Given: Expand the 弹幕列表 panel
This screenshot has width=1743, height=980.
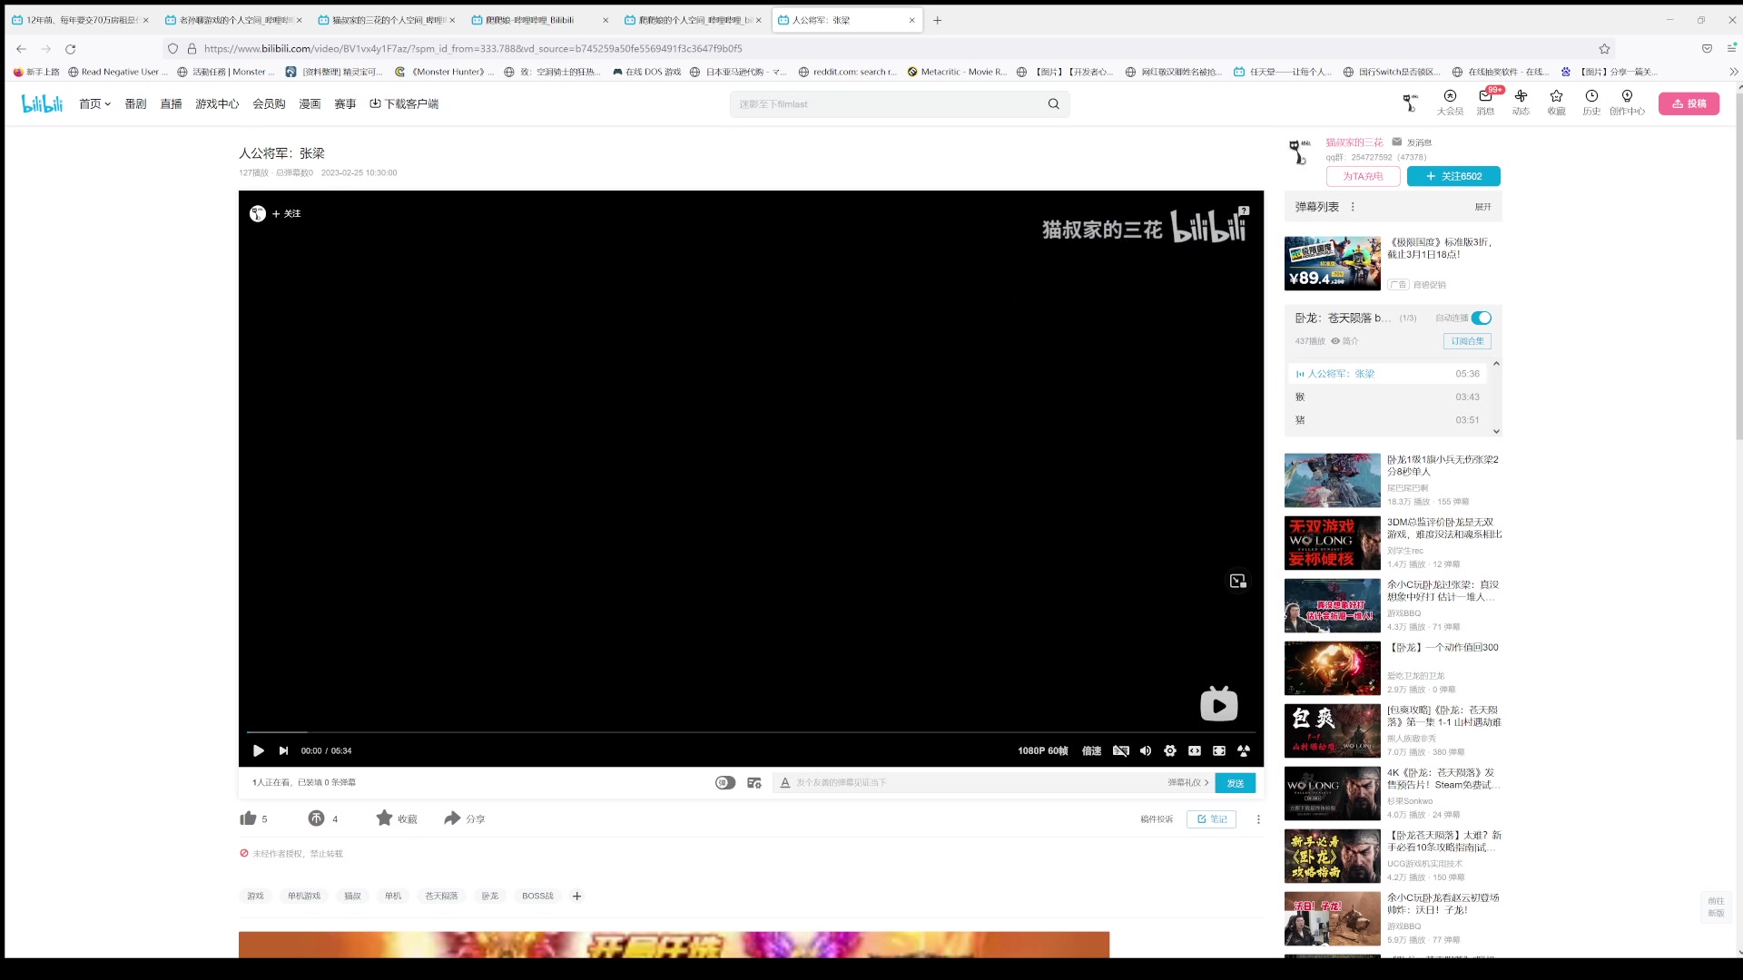Looking at the screenshot, I should 1482,207.
